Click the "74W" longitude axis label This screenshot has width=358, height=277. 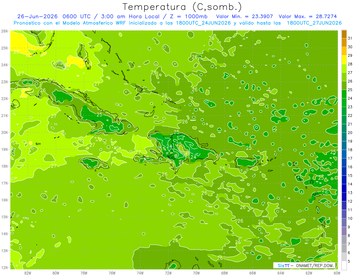tap(140, 273)
